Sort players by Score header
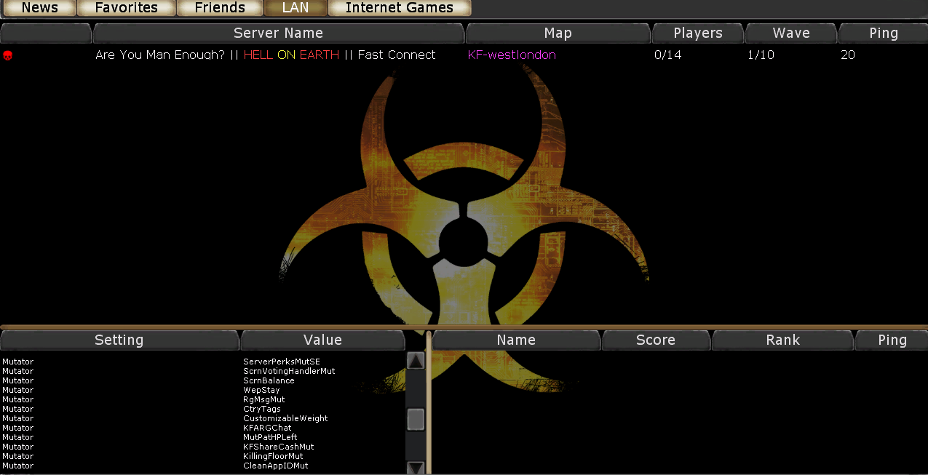This screenshot has width=928, height=475. click(x=656, y=340)
